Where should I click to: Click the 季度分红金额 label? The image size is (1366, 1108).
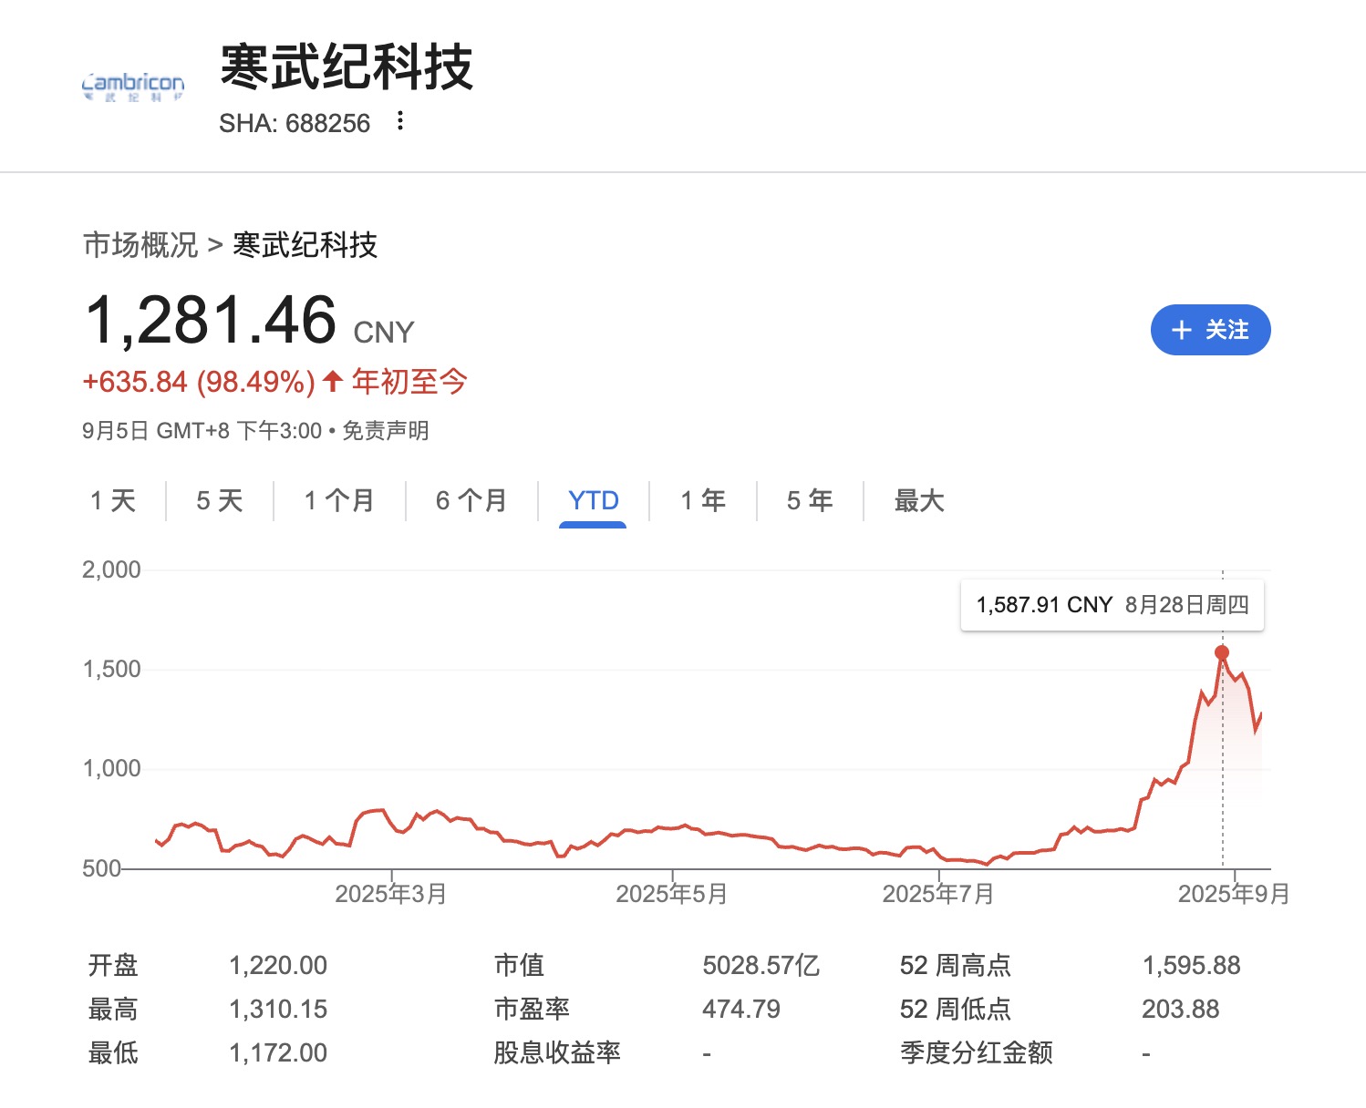coord(977,1053)
